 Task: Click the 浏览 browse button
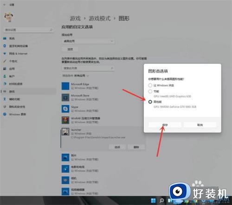[70, 50]
